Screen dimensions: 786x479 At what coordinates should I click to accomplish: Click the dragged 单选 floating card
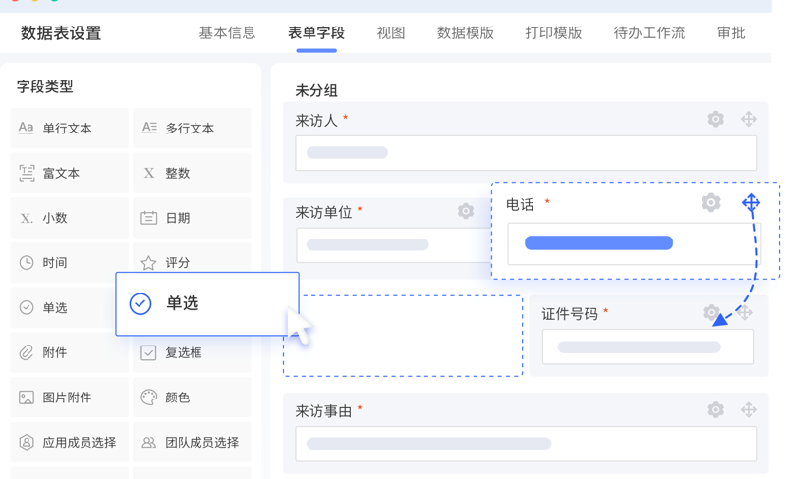tap(207, 303)
